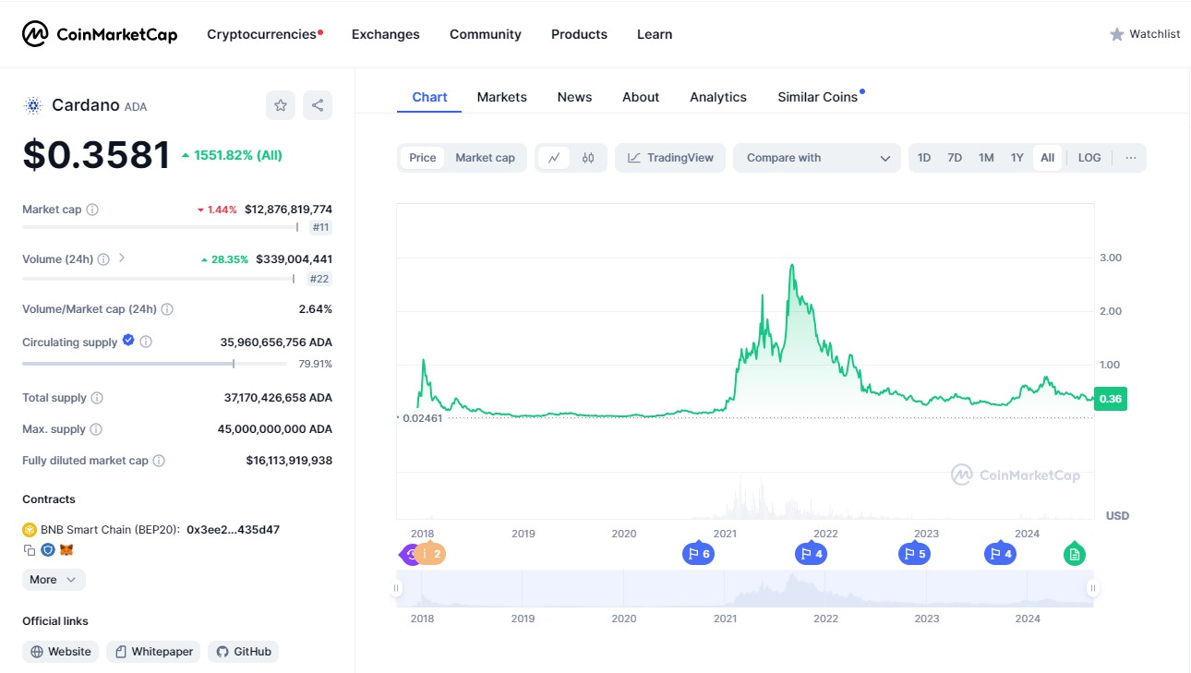1191x673 pixels.
Task: Open the Whitepaper link
Action: point(153,652)
